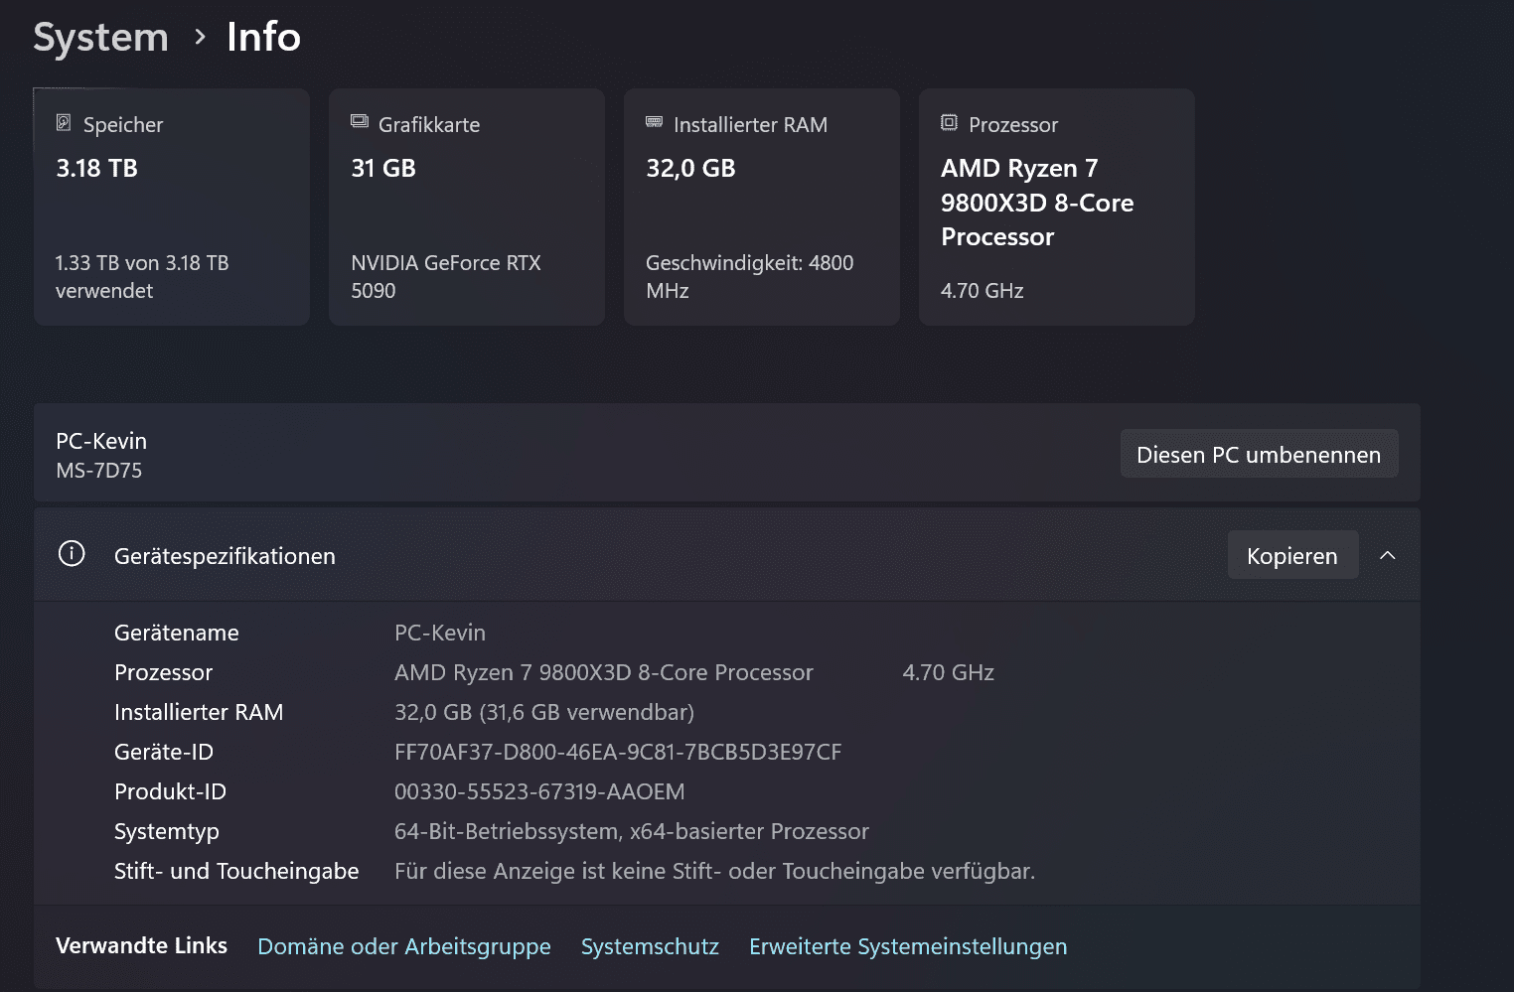
Task: Open the Installierter RAM 32,0 GB card
Action: click(x=762, y=207)
